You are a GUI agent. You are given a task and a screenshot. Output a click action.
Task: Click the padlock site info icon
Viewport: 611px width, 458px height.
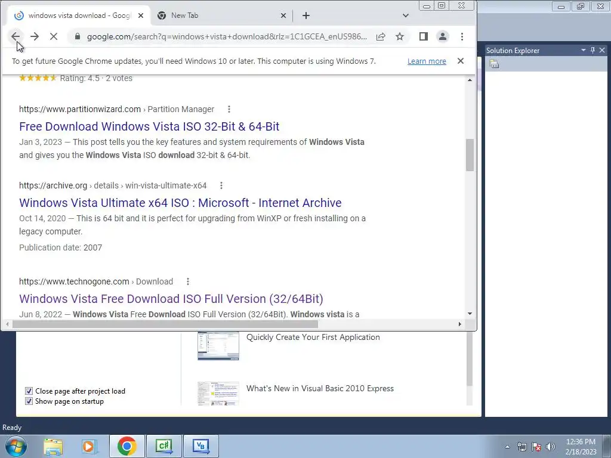click(78, 36)
